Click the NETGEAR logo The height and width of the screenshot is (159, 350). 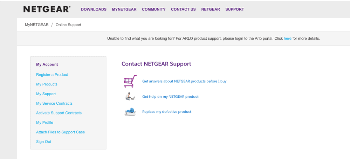point(47,9)
